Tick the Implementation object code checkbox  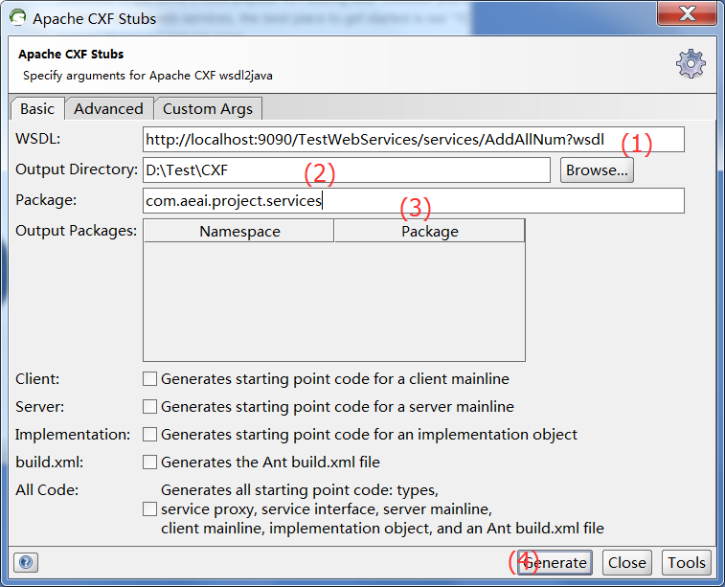point(149,435)
